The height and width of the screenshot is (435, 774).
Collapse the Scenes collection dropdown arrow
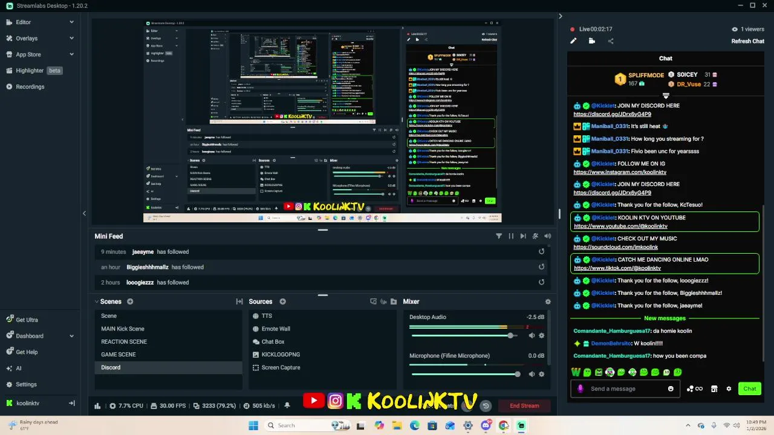(x=97, y=301)
